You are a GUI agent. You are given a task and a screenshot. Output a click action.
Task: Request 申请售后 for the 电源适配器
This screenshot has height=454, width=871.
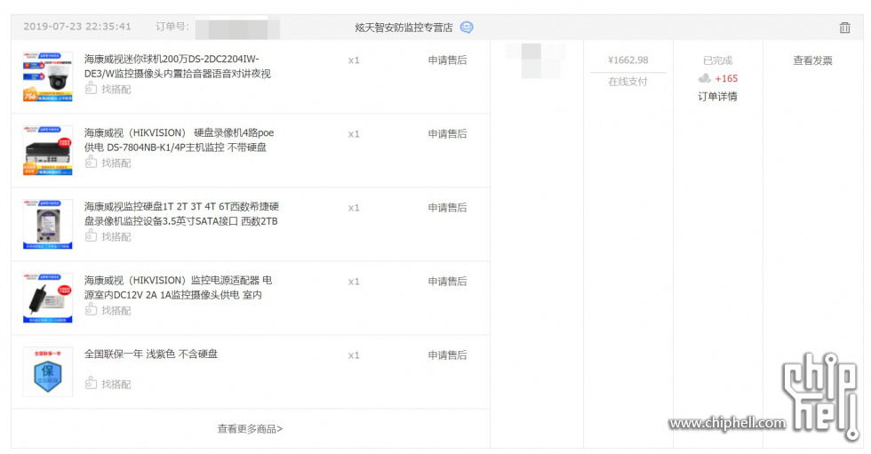[x=447, y=282]
